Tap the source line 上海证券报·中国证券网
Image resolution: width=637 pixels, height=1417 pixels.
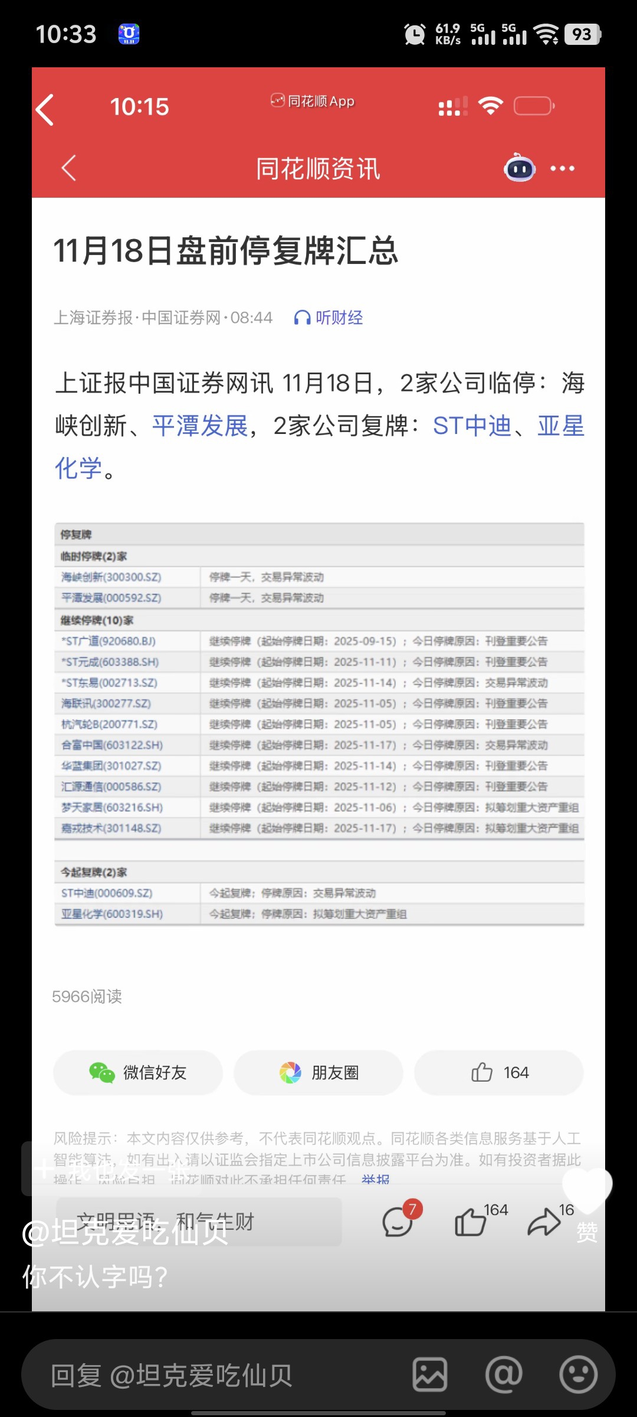(x=137, y=318)
